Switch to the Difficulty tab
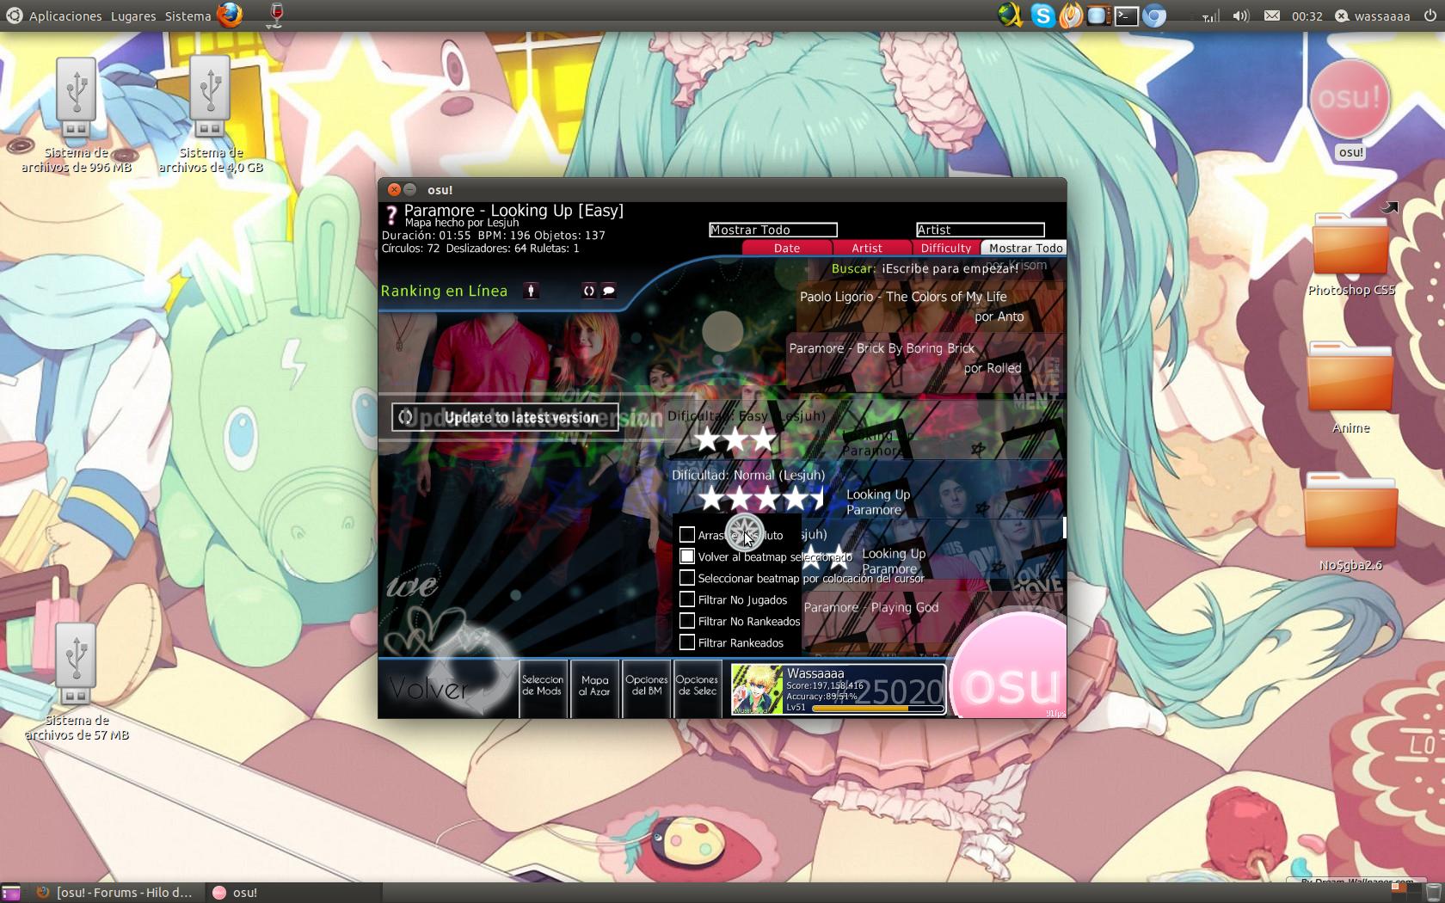This screenshot has width=1445, height=903. [x=945, y=248]
